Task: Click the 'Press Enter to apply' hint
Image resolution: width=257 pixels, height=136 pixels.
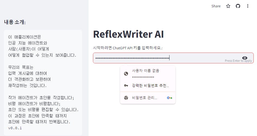Action: click(238, 61)
